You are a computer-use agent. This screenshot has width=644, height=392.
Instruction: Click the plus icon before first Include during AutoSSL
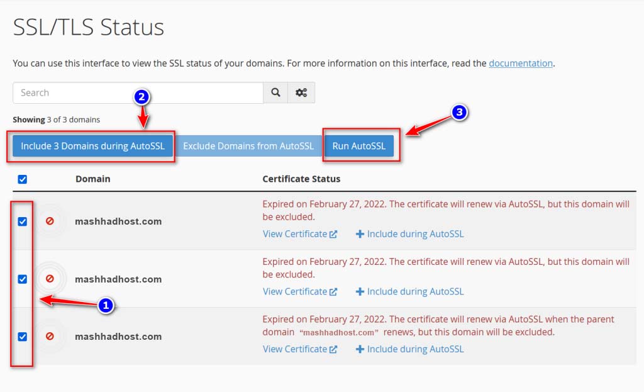tap(359, 233)
